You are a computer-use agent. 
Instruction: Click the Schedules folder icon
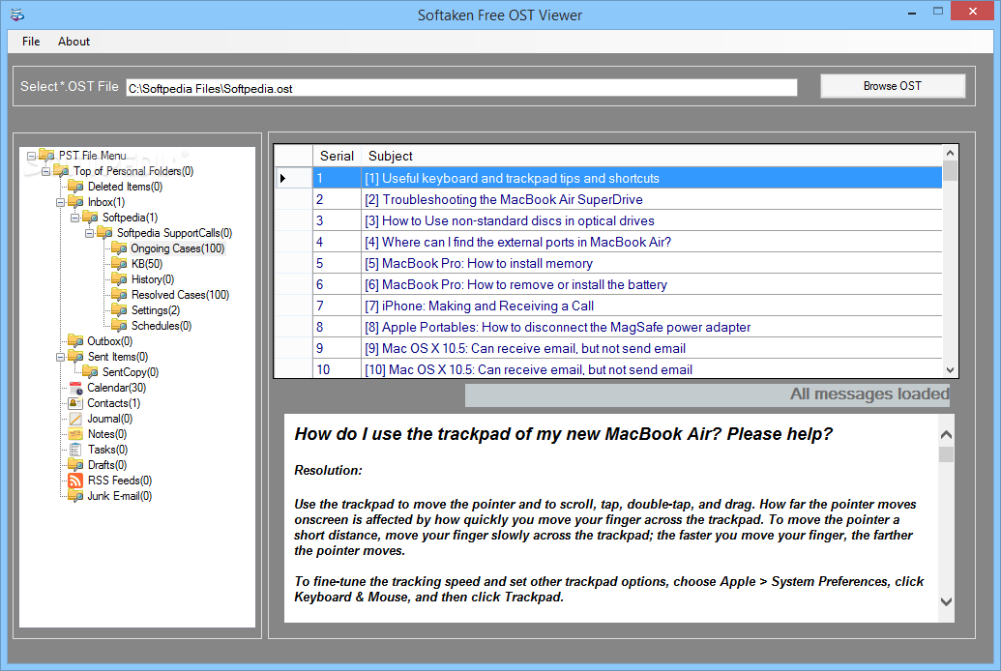click(x=119, y=326)
